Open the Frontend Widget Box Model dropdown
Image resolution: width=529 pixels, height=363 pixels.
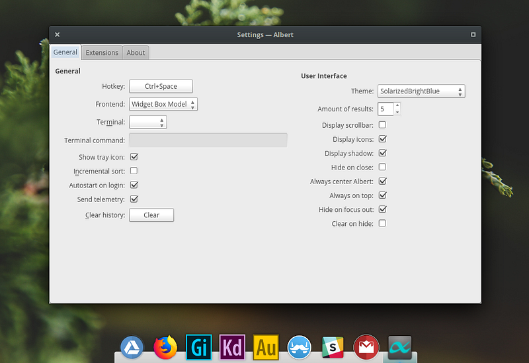click(x=163, y=104)
